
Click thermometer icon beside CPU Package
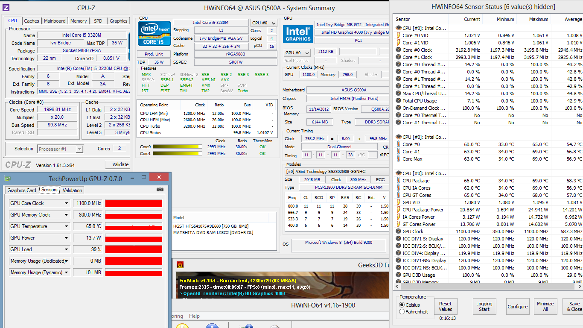point(399,181)
